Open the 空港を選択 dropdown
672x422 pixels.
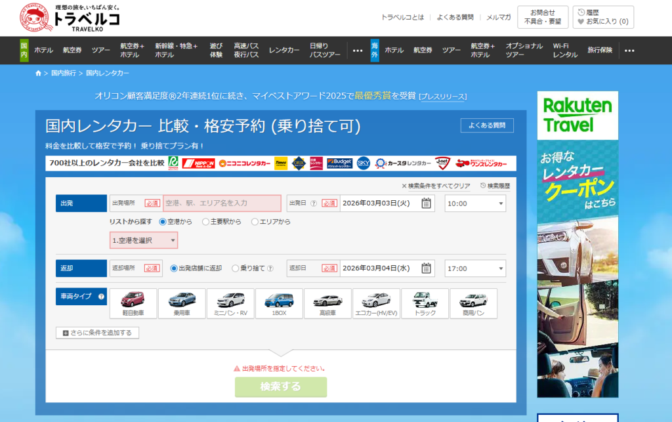144,241
